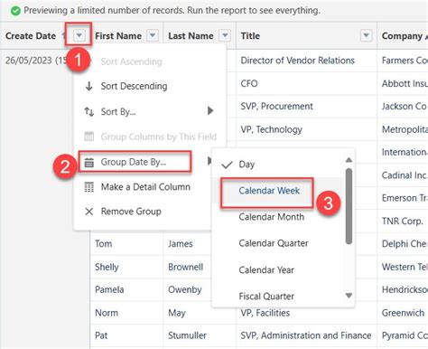Click Greenwich company cell
This screenshot has height=349, width=428.
403,313
